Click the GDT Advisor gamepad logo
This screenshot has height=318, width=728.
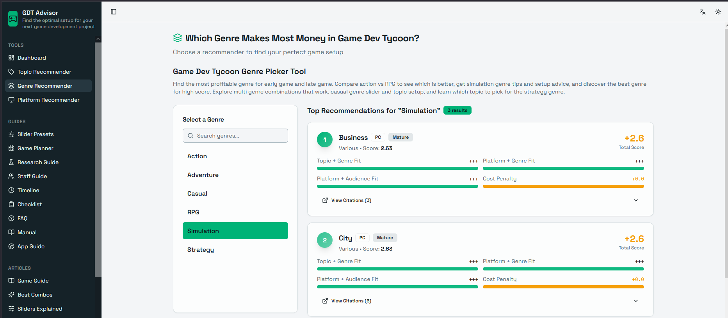[x=13, y=19]
